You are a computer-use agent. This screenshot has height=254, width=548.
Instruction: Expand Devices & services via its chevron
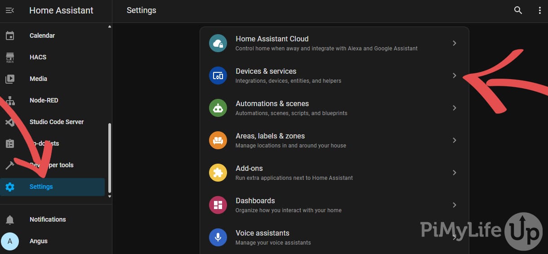tap(454, 76)
